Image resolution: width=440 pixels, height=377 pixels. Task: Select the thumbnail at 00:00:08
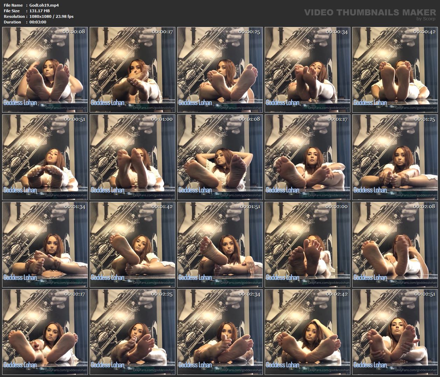45,70
